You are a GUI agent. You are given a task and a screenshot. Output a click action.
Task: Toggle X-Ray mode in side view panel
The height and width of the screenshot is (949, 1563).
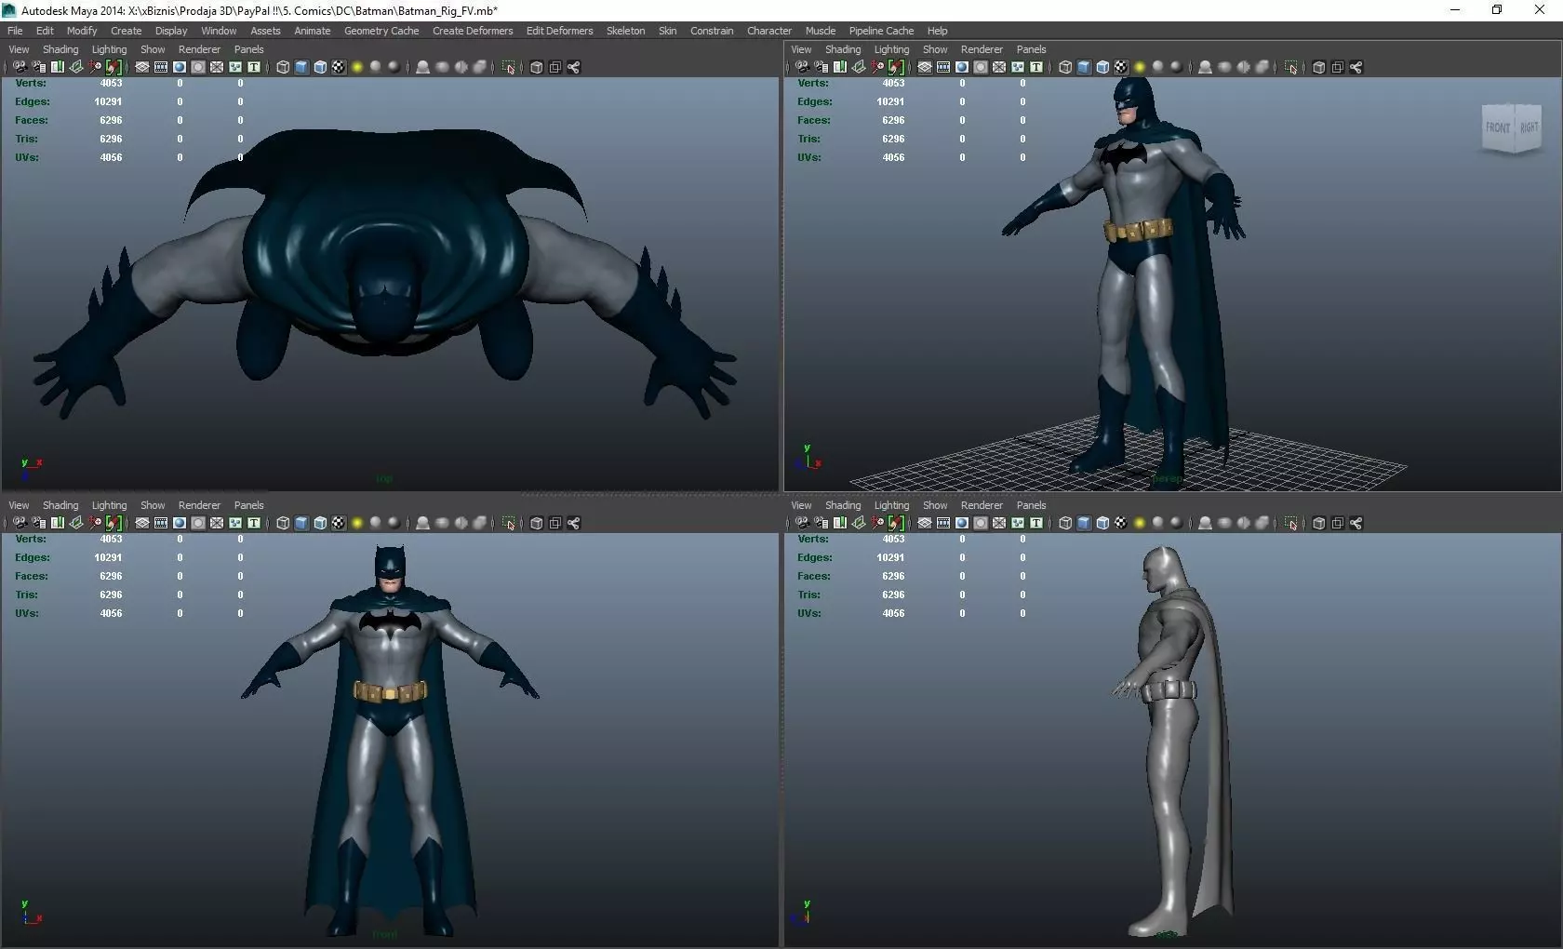point(1318,523)
